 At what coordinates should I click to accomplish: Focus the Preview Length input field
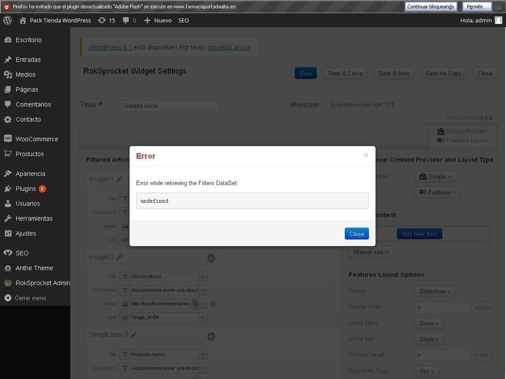pyautogui.click(x=443, y=355)
